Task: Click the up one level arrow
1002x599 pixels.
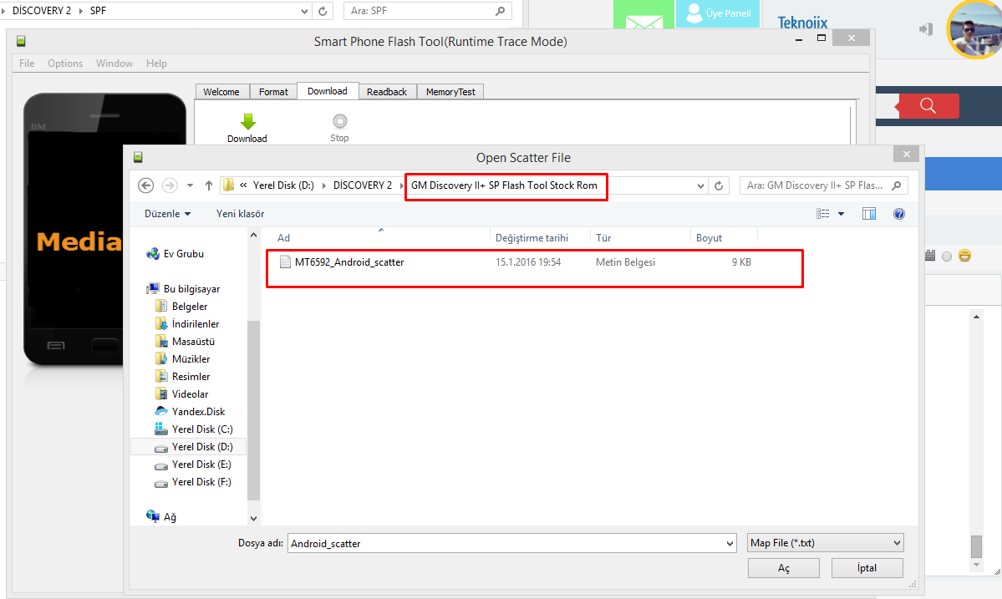Action: [209, 185]
